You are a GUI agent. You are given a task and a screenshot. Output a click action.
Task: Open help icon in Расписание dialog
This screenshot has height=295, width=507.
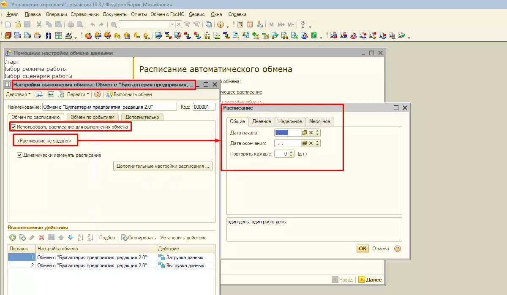point(397,249)
